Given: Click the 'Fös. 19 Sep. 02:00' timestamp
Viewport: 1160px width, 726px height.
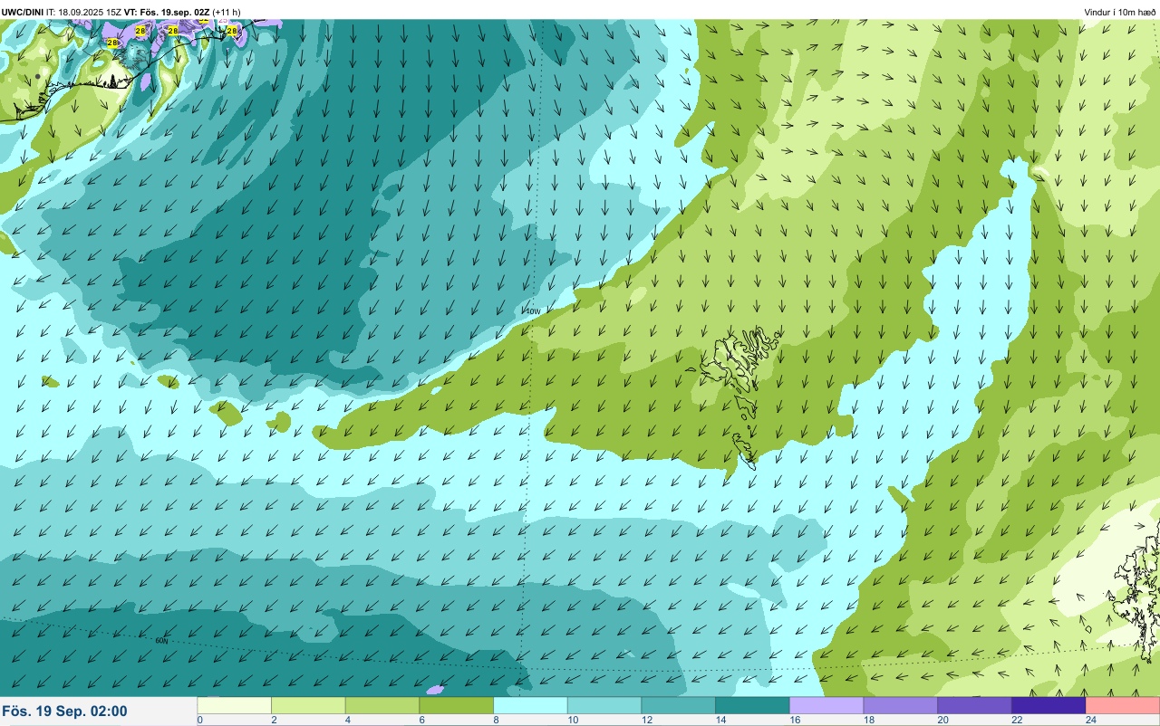Looking at the screenshot, I should tap(64, 711).
